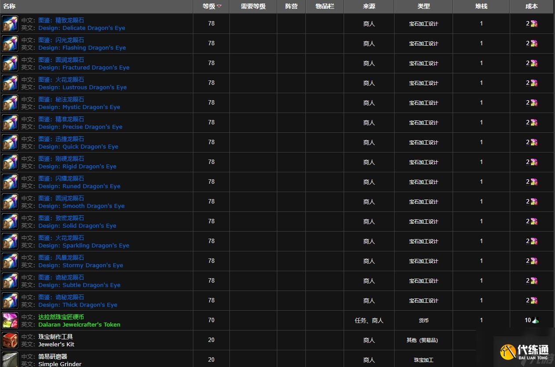Click the Design: Flashing Dragon's Eye item icon

[10, 44]
